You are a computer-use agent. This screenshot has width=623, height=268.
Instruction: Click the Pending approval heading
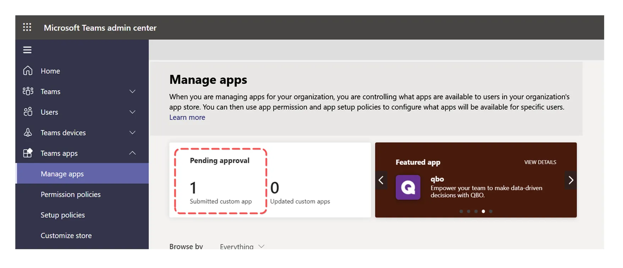click(220, 161)
